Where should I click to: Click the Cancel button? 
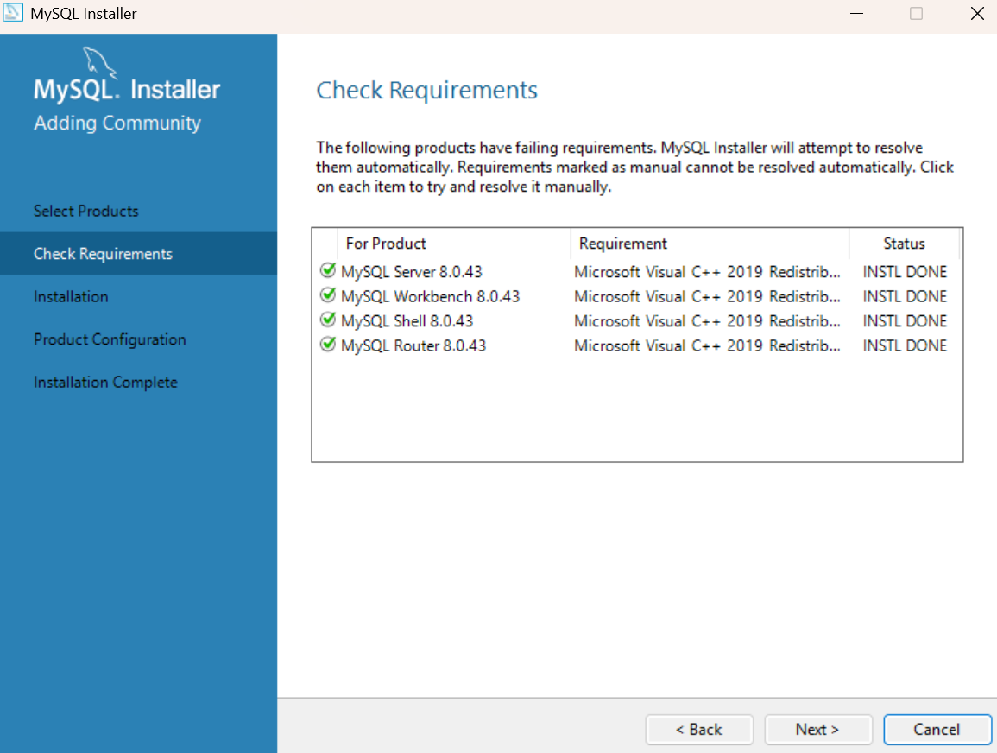(x=937, y=730)
